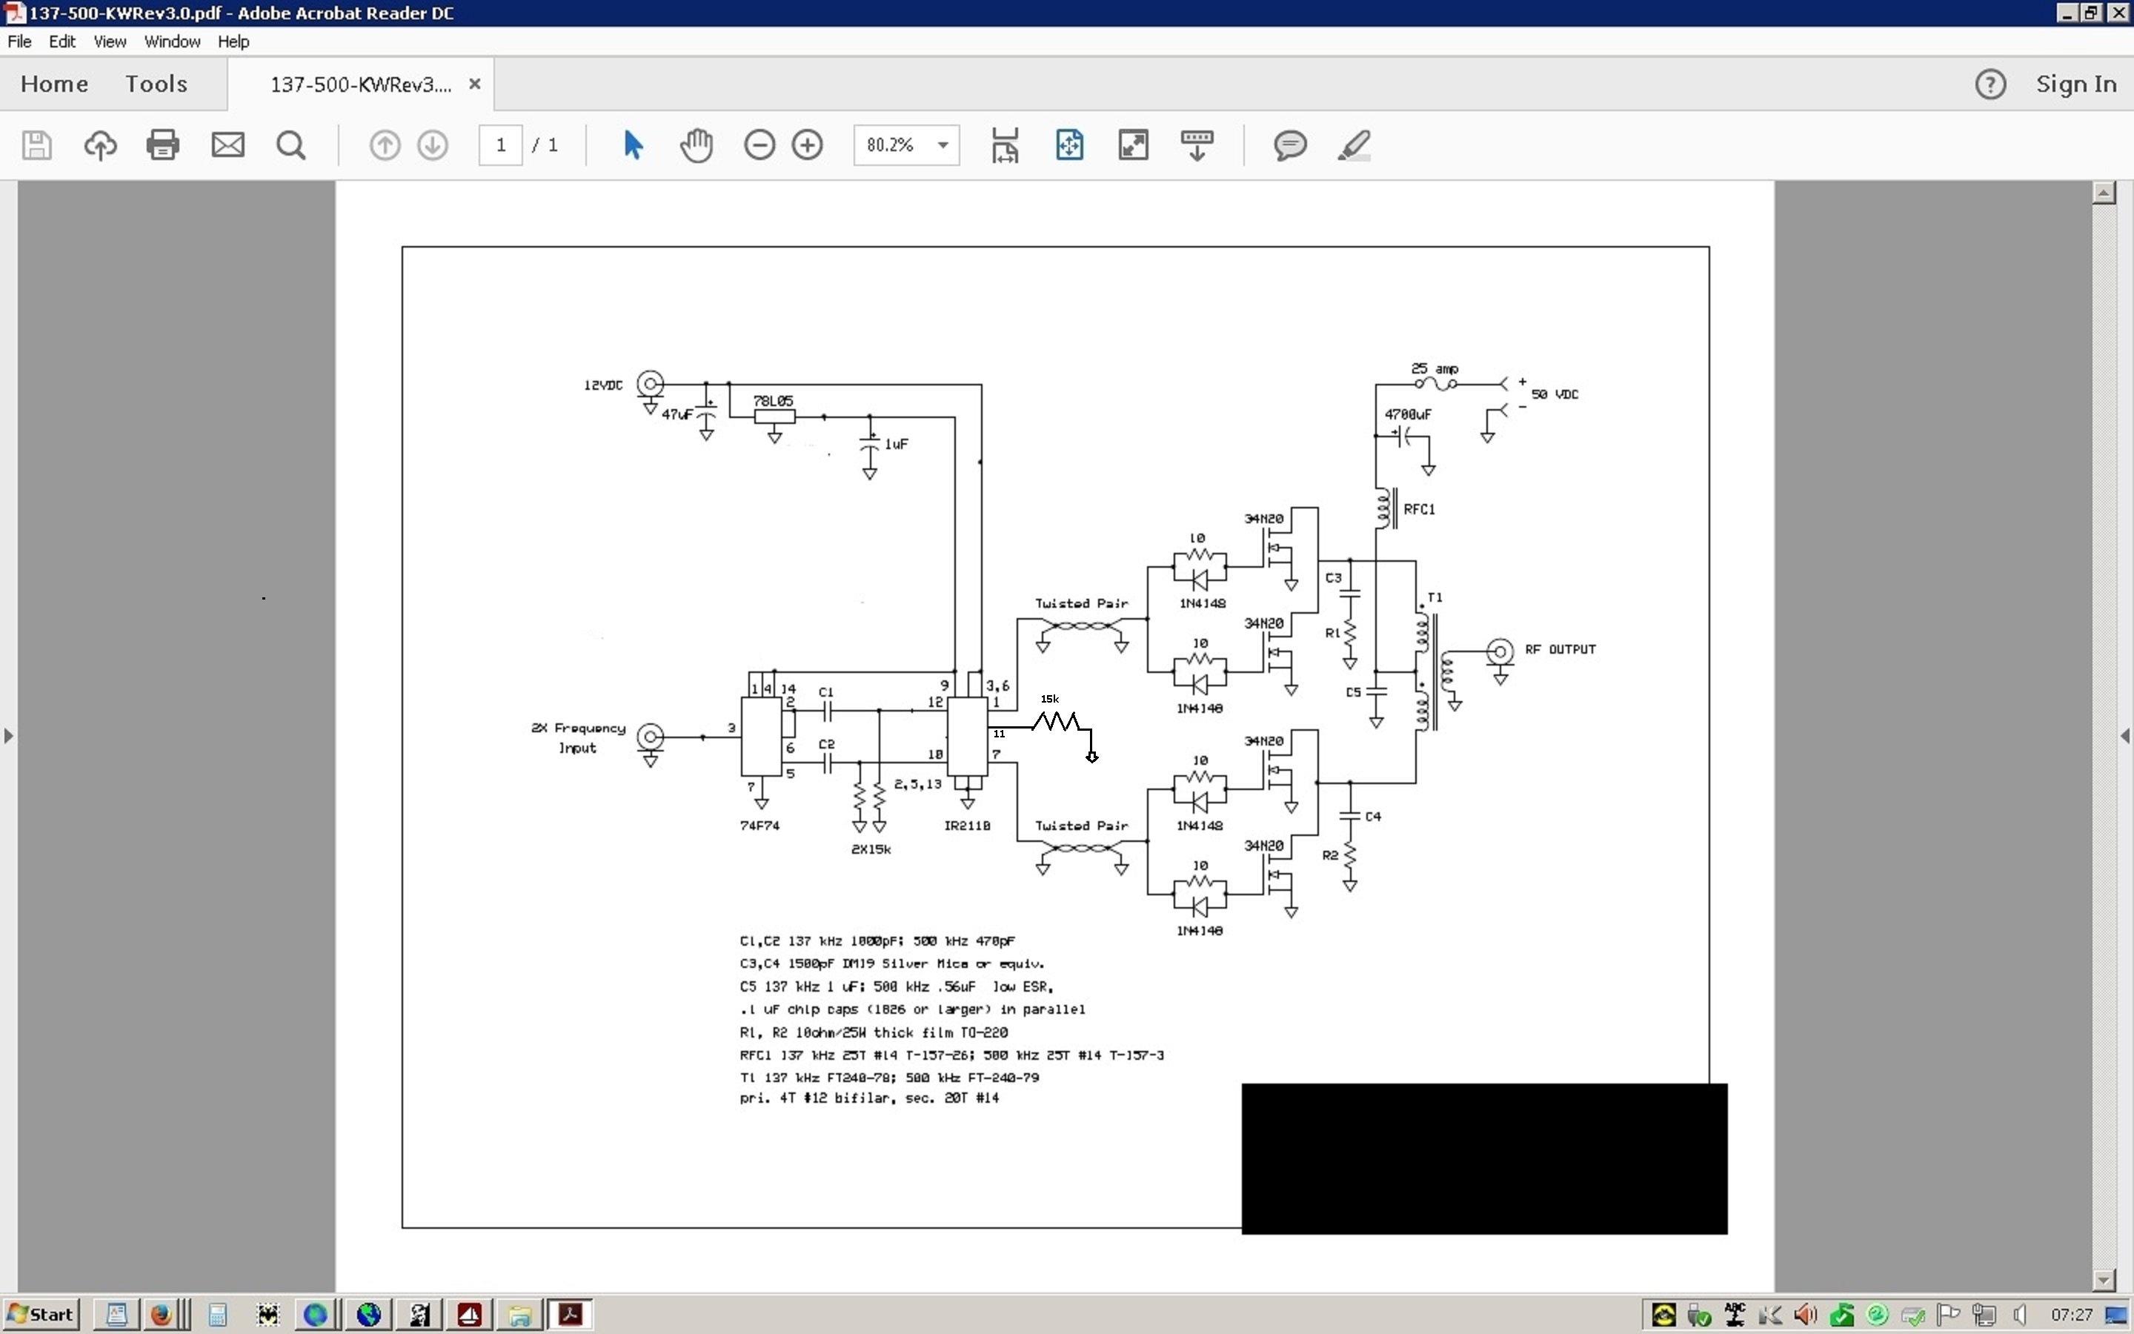
Task: Click the '78L05' regulator label
Action: (x=774, y=400)
